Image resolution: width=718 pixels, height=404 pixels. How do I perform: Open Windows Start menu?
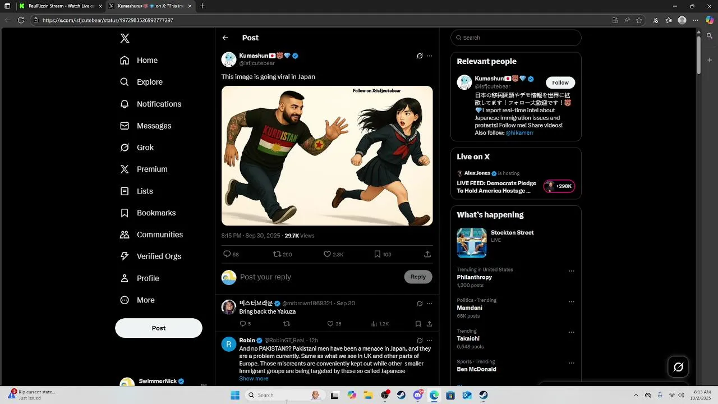(235, 395)
